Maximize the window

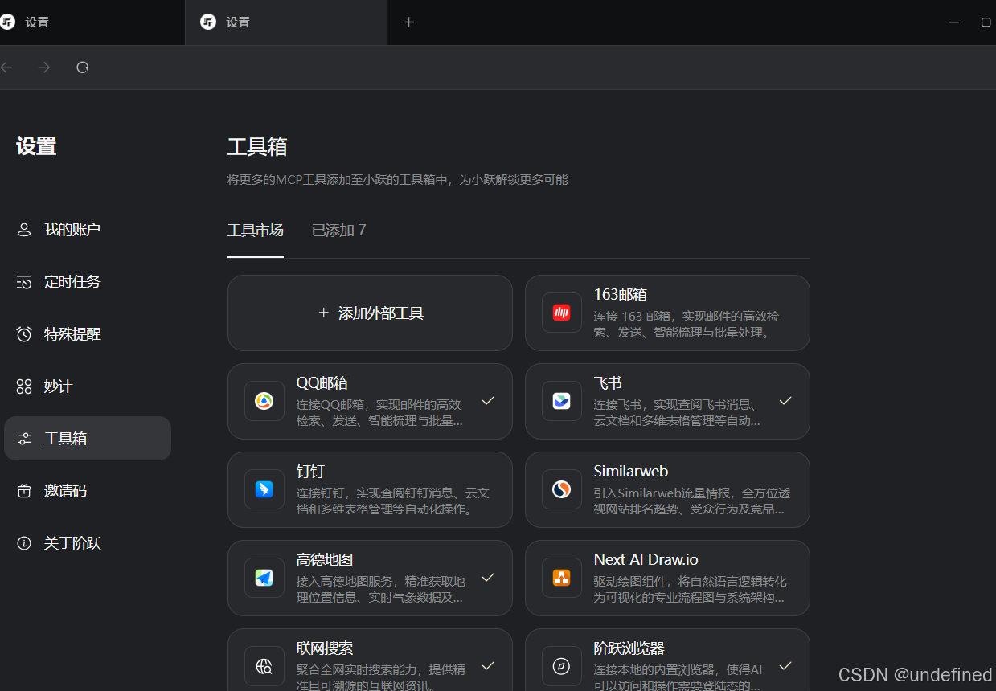coord(986,22)
